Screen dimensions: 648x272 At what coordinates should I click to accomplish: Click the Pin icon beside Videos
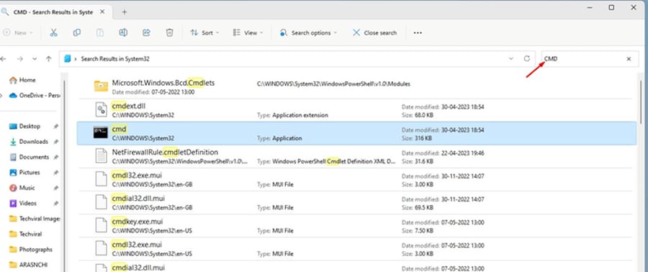pyautogui.click(x=55, y=204)
